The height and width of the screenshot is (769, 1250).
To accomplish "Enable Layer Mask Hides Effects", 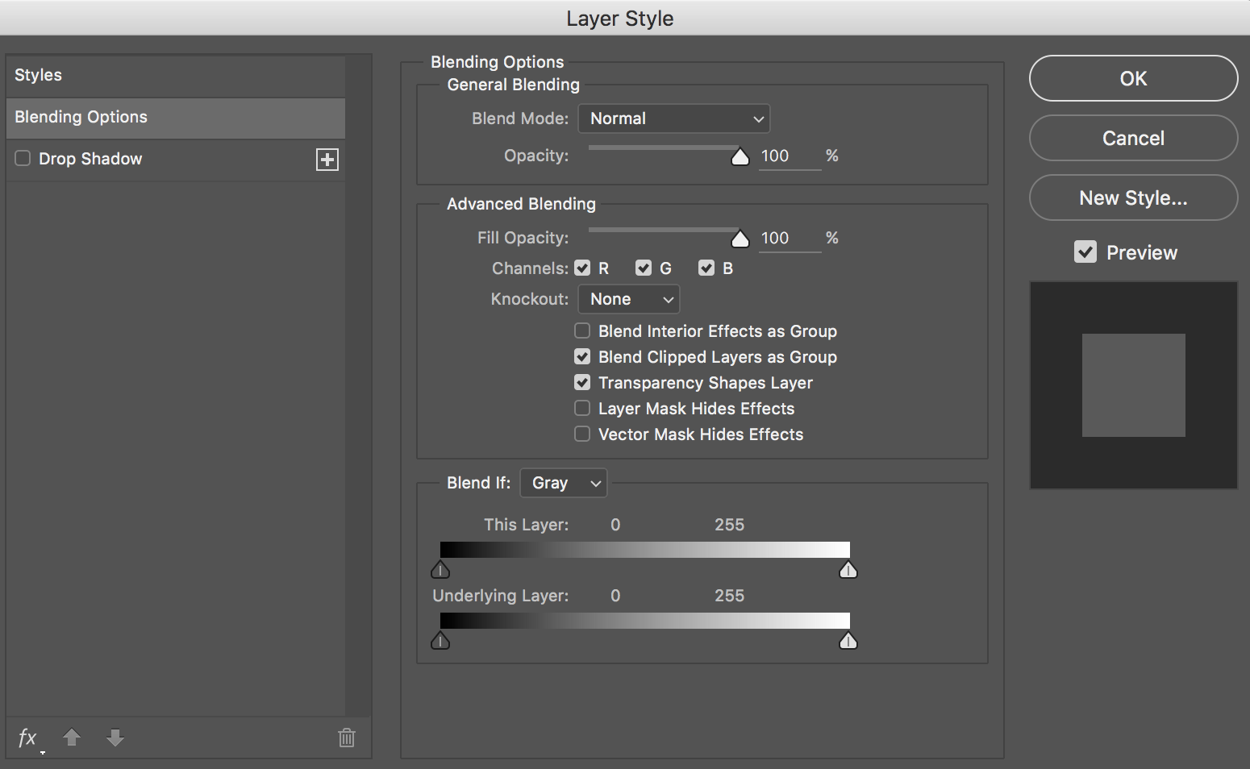I will coord(582,408).
